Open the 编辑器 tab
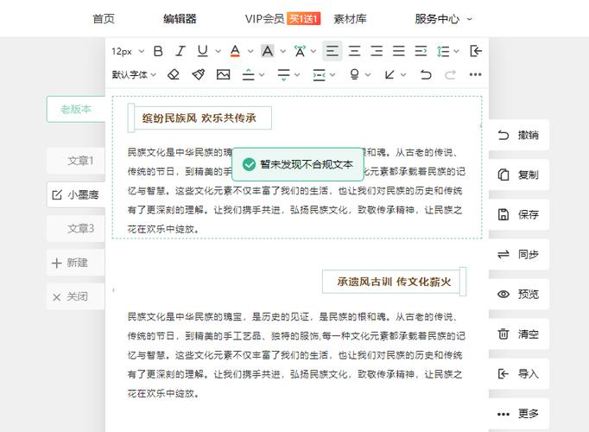 [x=180, y=19]
